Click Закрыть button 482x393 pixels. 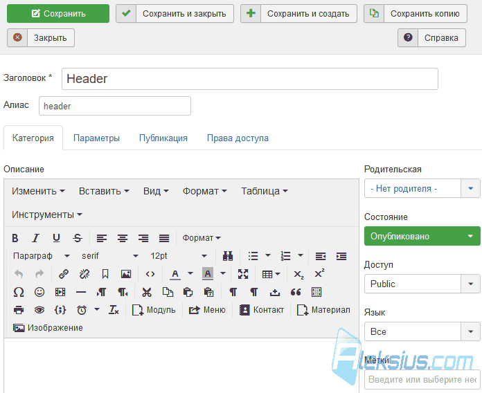tap(41, 38)
